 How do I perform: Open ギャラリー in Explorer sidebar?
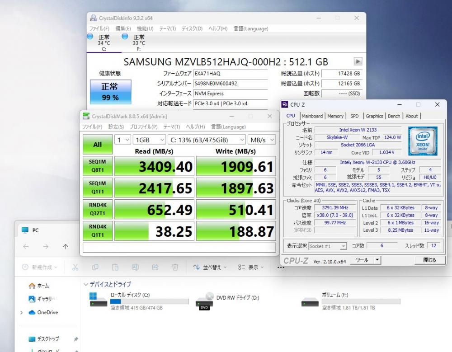tap(42, 299)
